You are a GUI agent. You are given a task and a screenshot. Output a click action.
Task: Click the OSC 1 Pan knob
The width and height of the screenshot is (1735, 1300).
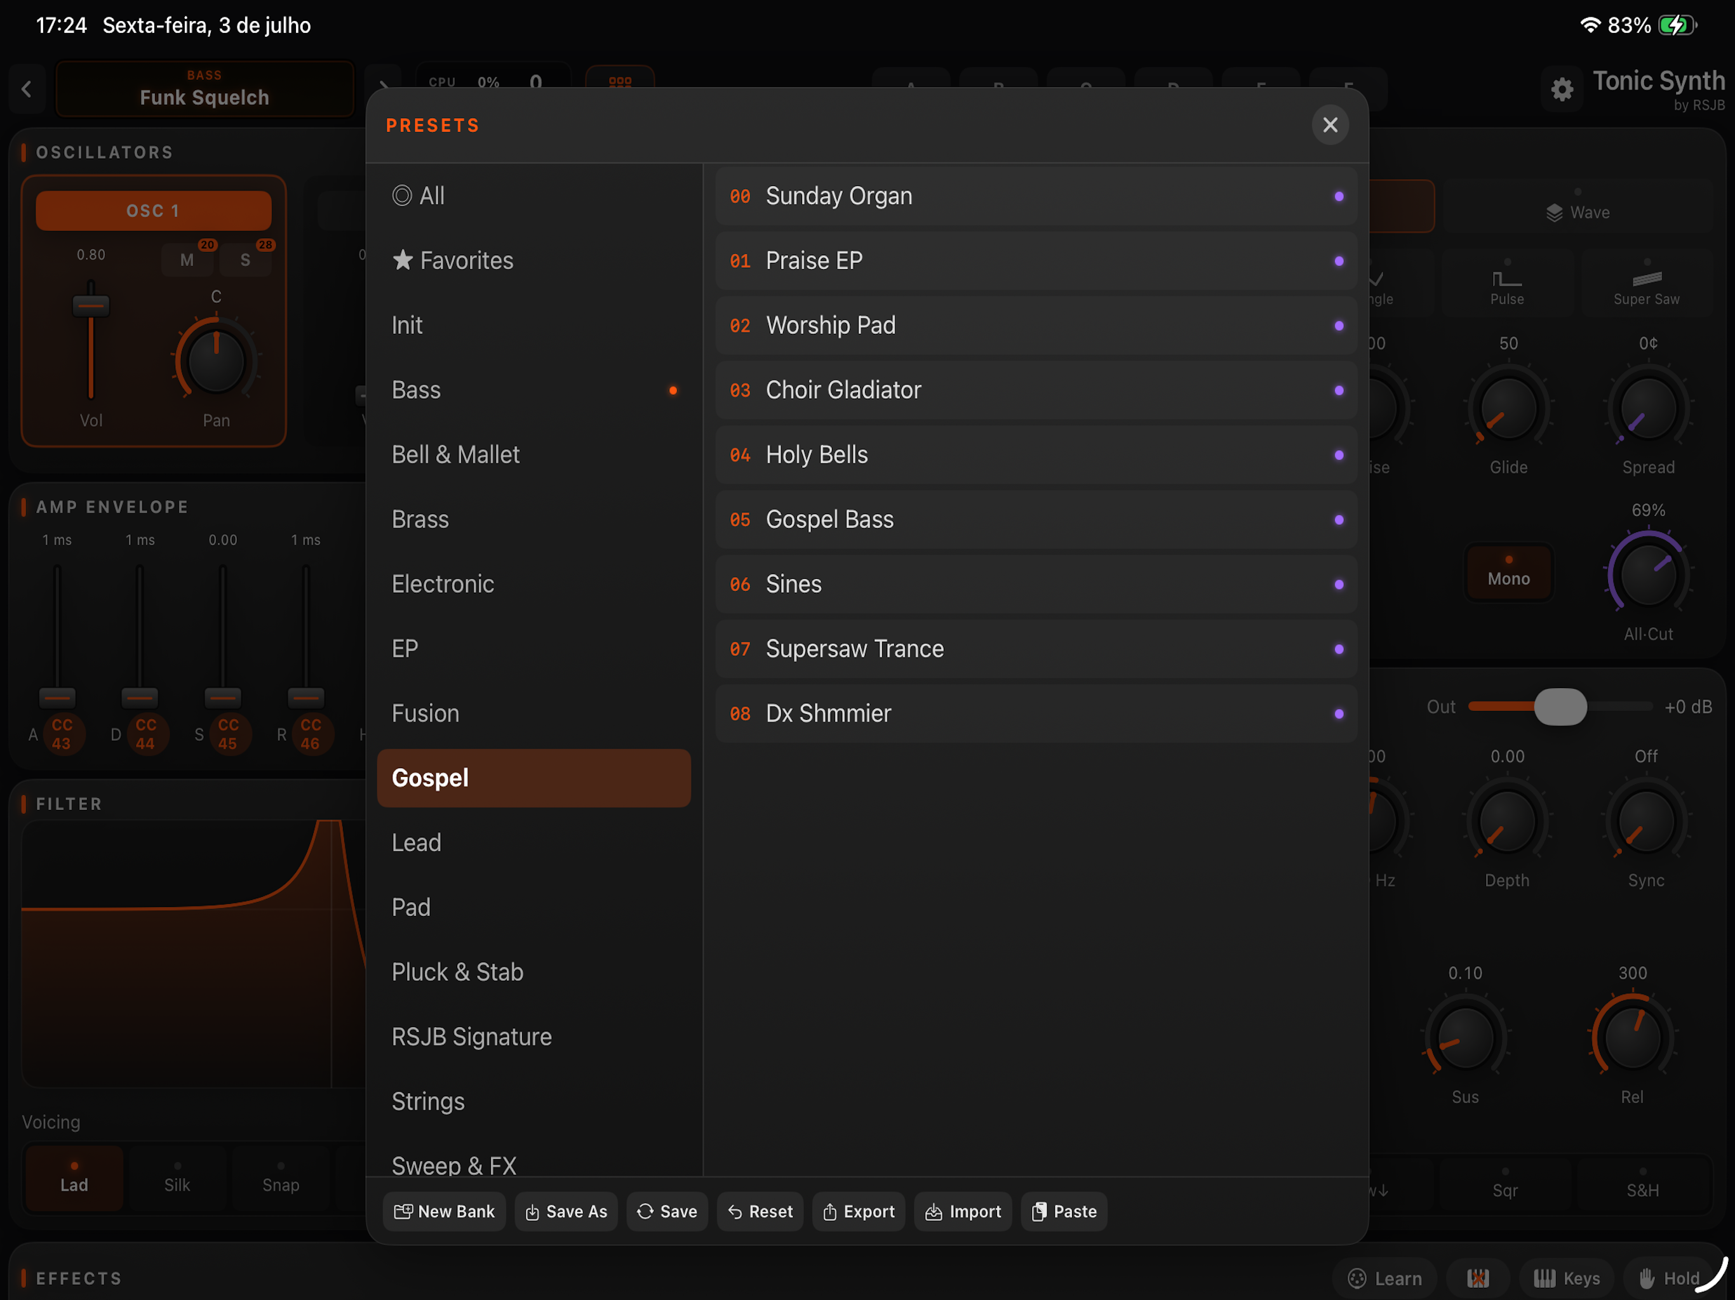click(216, 361)
